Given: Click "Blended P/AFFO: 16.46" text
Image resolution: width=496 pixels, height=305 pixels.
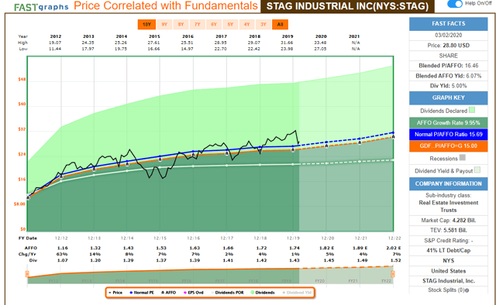Looking at the screenshot, I should click(448, 66).
